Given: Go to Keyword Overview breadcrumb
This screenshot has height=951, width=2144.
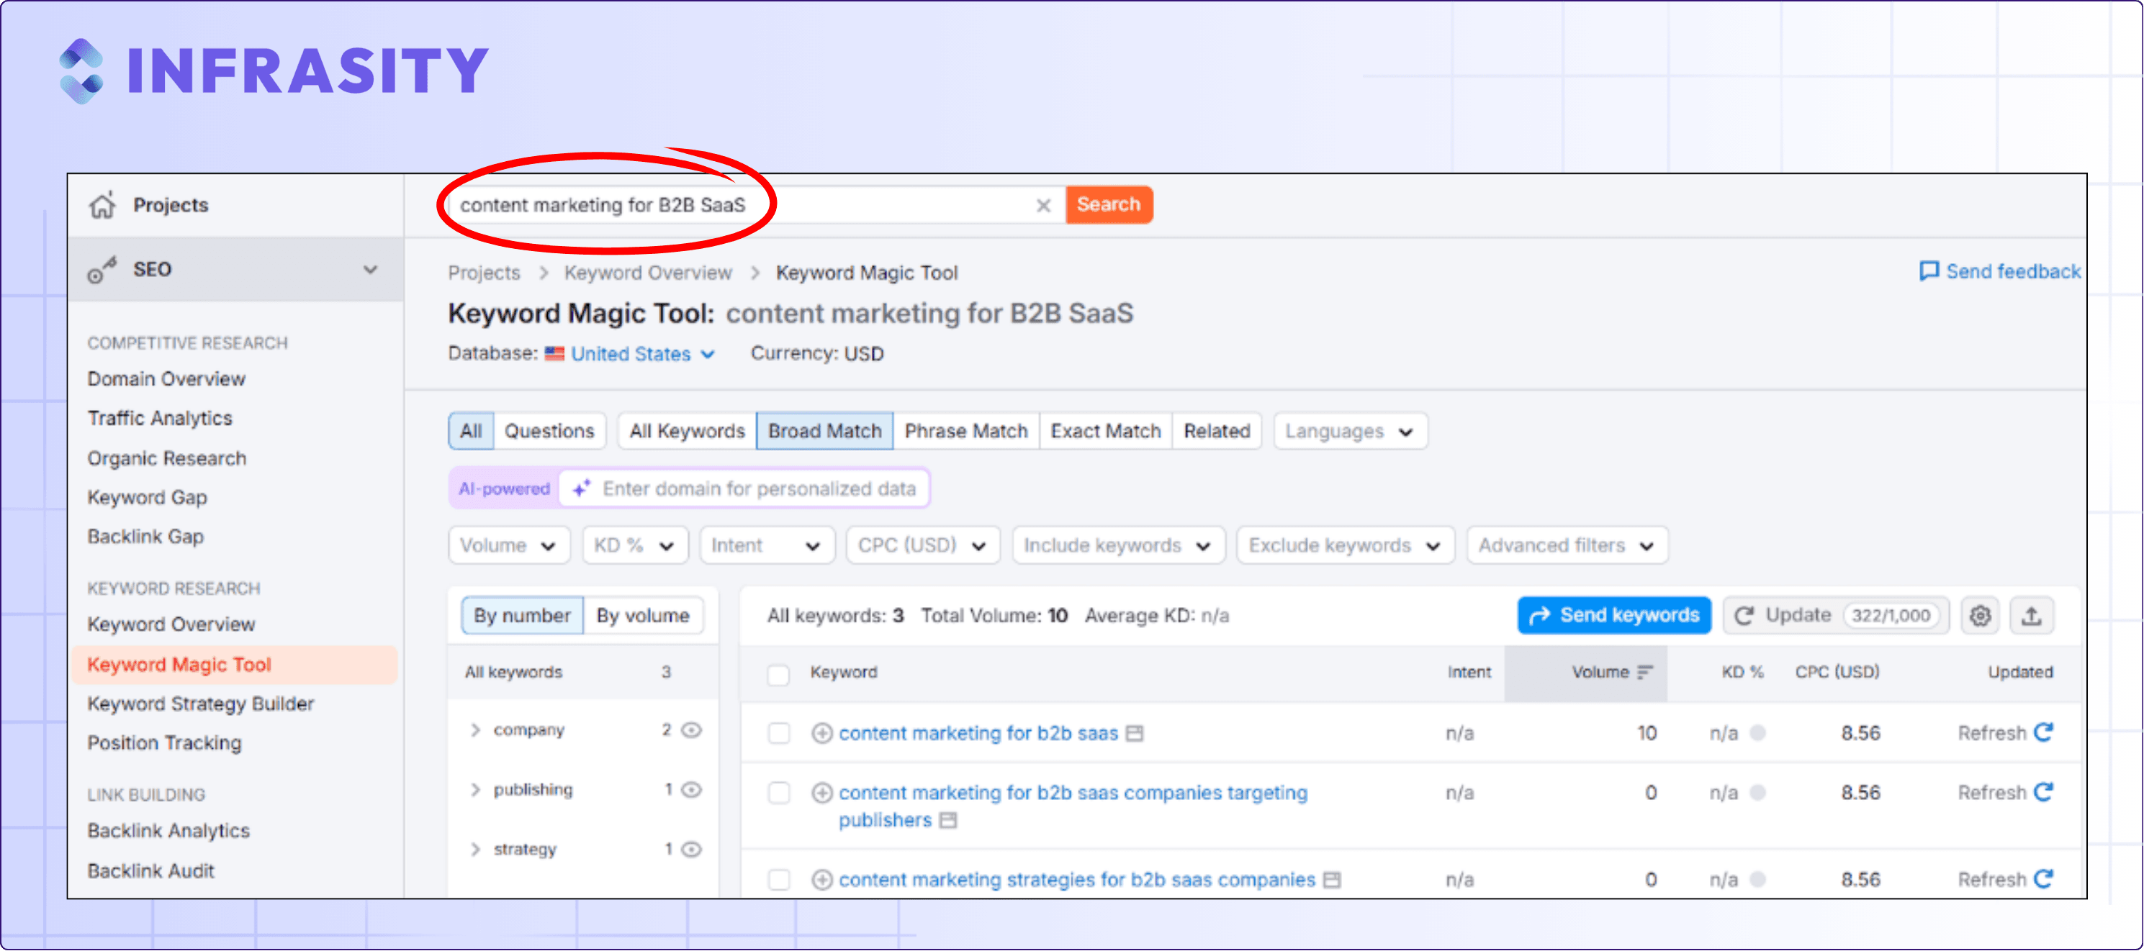Looking at the screenshot, I should (647, 273).
